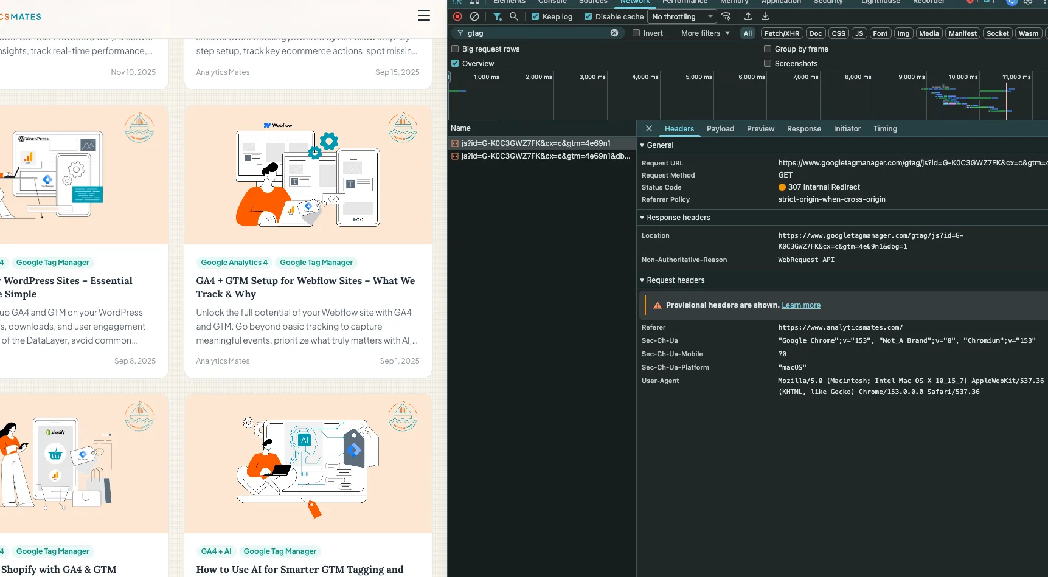Clear the network log

pos(474,16)
